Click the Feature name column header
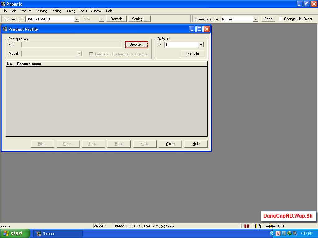Image resolution: width=318 pixels, height=238 pixels. pos(111,64)
